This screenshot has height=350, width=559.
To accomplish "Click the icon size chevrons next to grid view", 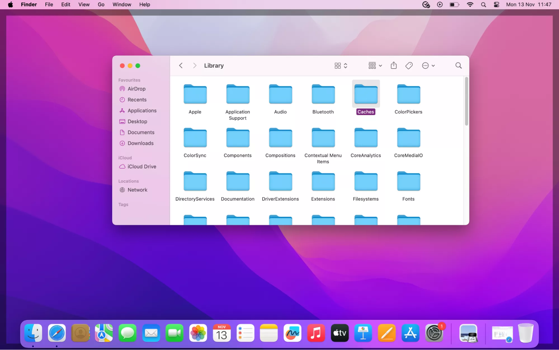I will click(346, 65).
